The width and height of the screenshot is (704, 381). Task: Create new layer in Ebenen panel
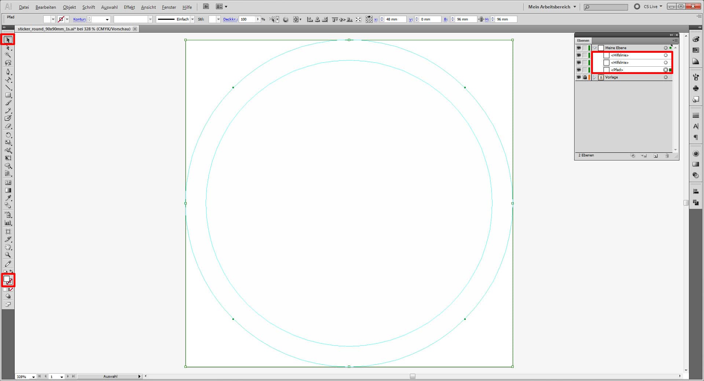tap(656, 156)
